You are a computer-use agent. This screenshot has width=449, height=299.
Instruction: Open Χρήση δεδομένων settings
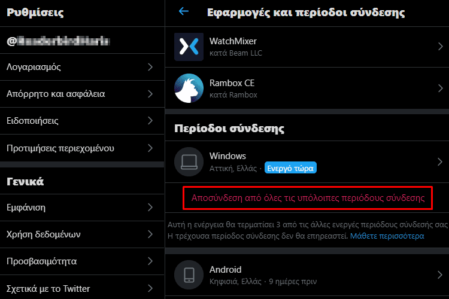pos(82,234)
